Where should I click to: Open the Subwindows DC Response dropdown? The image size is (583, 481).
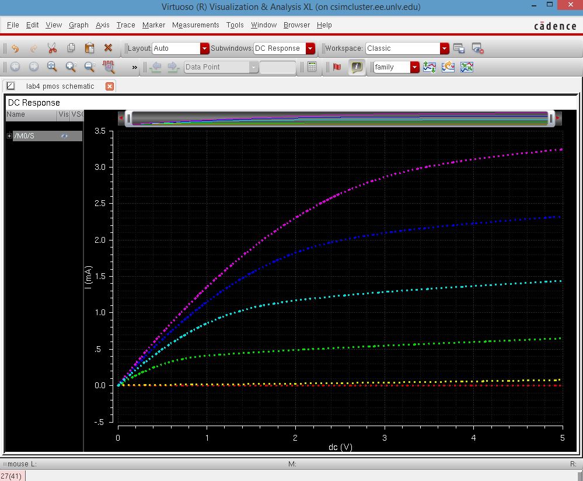(x=310, y=48)
